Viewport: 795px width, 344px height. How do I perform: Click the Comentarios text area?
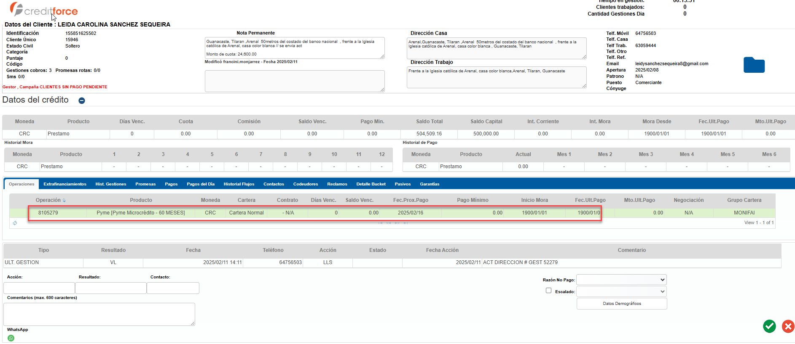coord(99,314)
